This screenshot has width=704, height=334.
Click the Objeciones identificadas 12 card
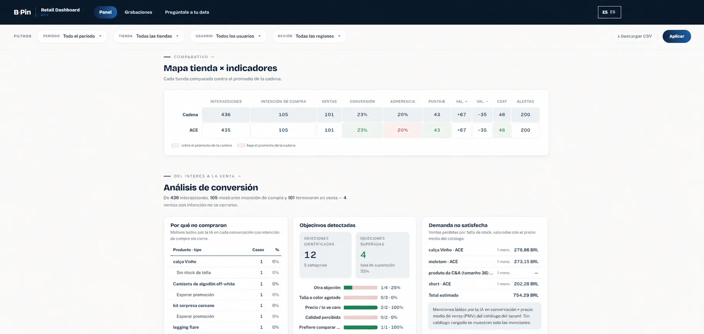325,255
